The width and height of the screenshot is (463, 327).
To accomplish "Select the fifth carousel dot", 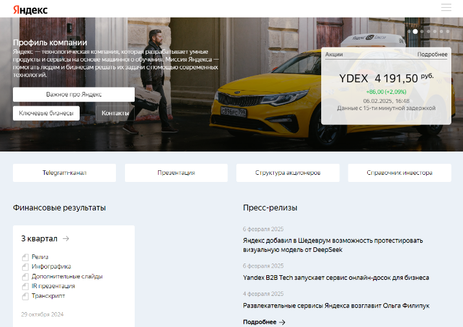I will 435,31.
